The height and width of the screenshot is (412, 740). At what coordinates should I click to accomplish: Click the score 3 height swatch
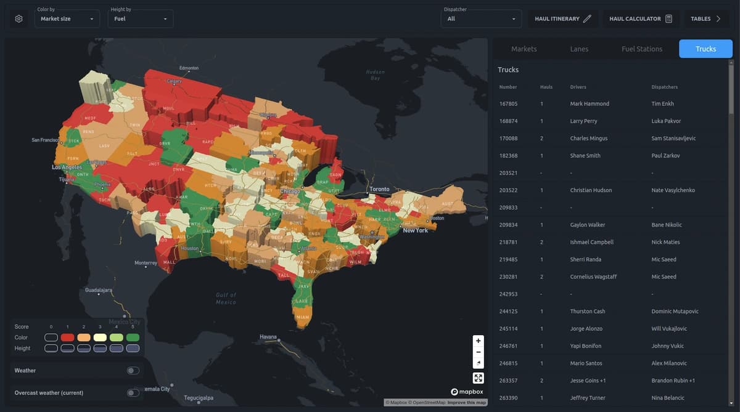[x=100, y=349]
